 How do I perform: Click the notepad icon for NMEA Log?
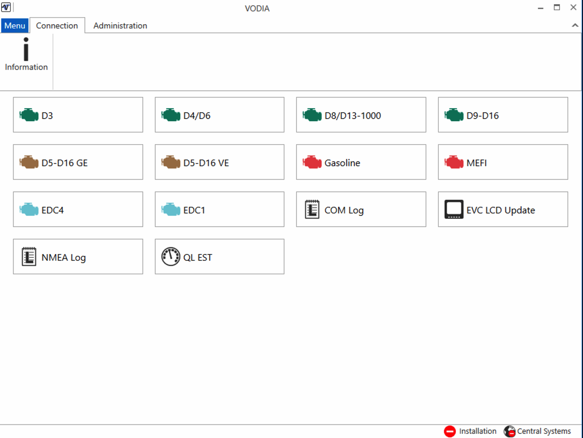(x=29, y=257)
